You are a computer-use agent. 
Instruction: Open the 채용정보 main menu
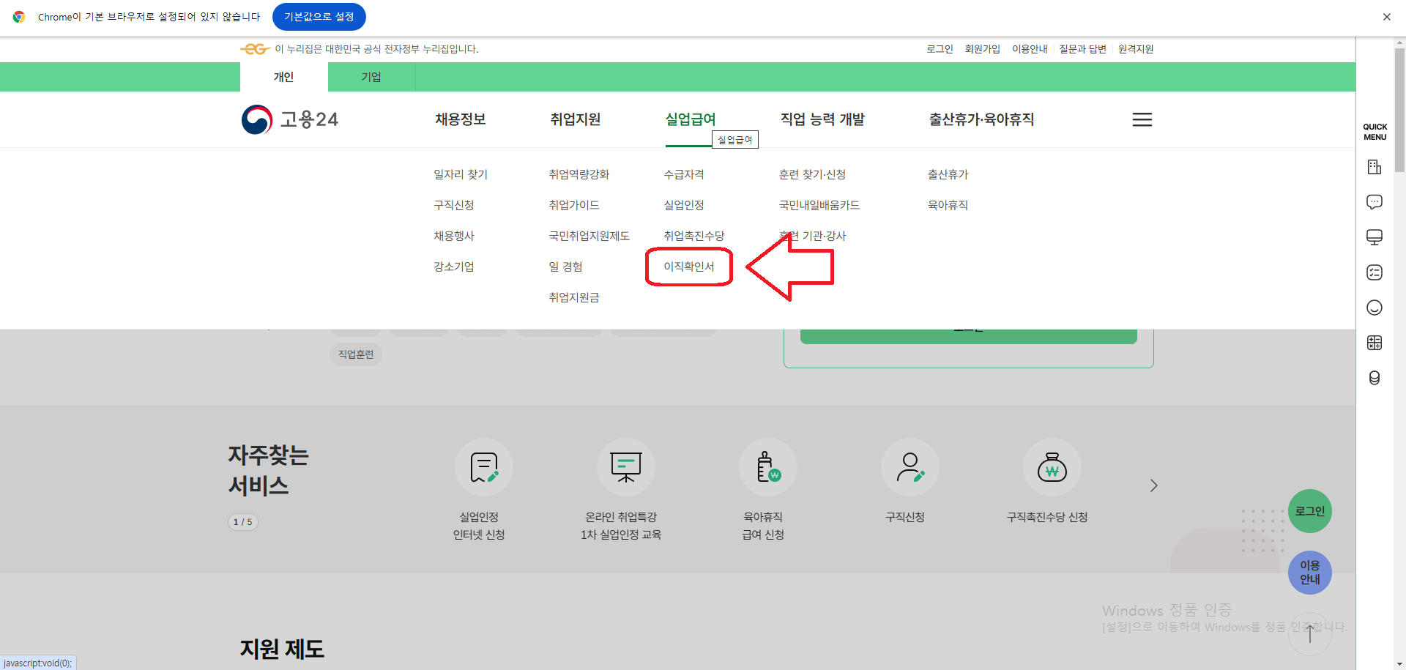[x=461, y=119]
